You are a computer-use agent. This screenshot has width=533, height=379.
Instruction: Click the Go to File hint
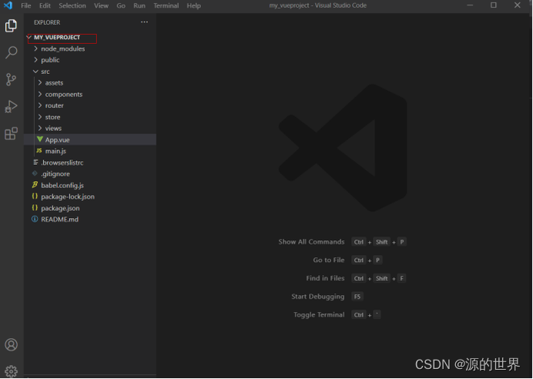point(329,260)
